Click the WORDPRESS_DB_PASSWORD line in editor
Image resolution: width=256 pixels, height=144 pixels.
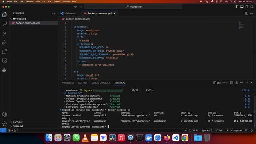pyautogui.click(x=106, y=54)
